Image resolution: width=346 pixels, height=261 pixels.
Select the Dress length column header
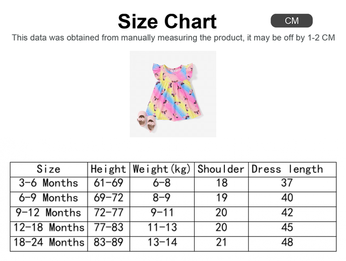(x=287, y=169)
